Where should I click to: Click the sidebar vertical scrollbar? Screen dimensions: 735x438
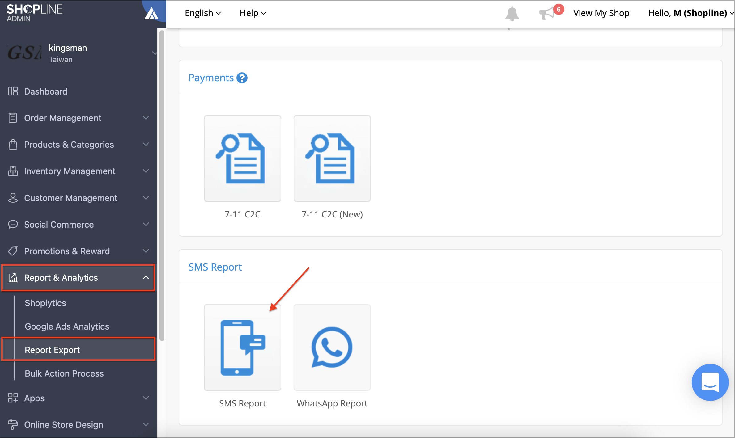(162, 185)
